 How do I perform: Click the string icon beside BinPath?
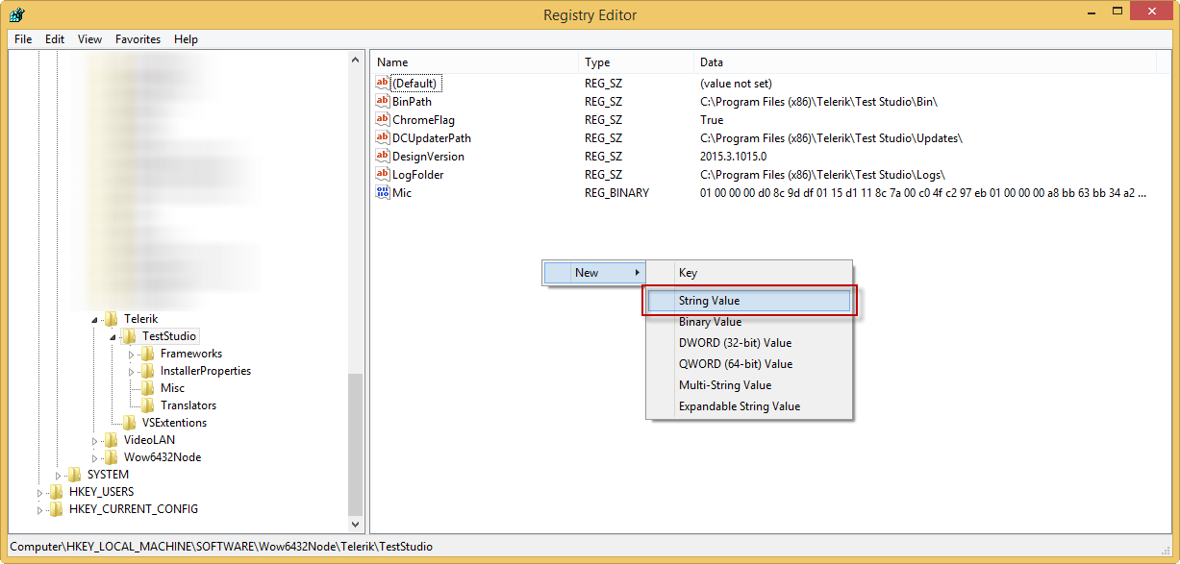click(x=383, y=102)
